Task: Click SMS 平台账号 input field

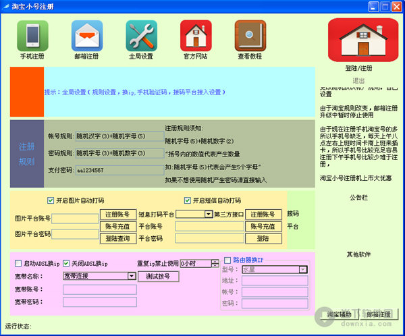Action: pyautogui.click(x=210, y=227)
